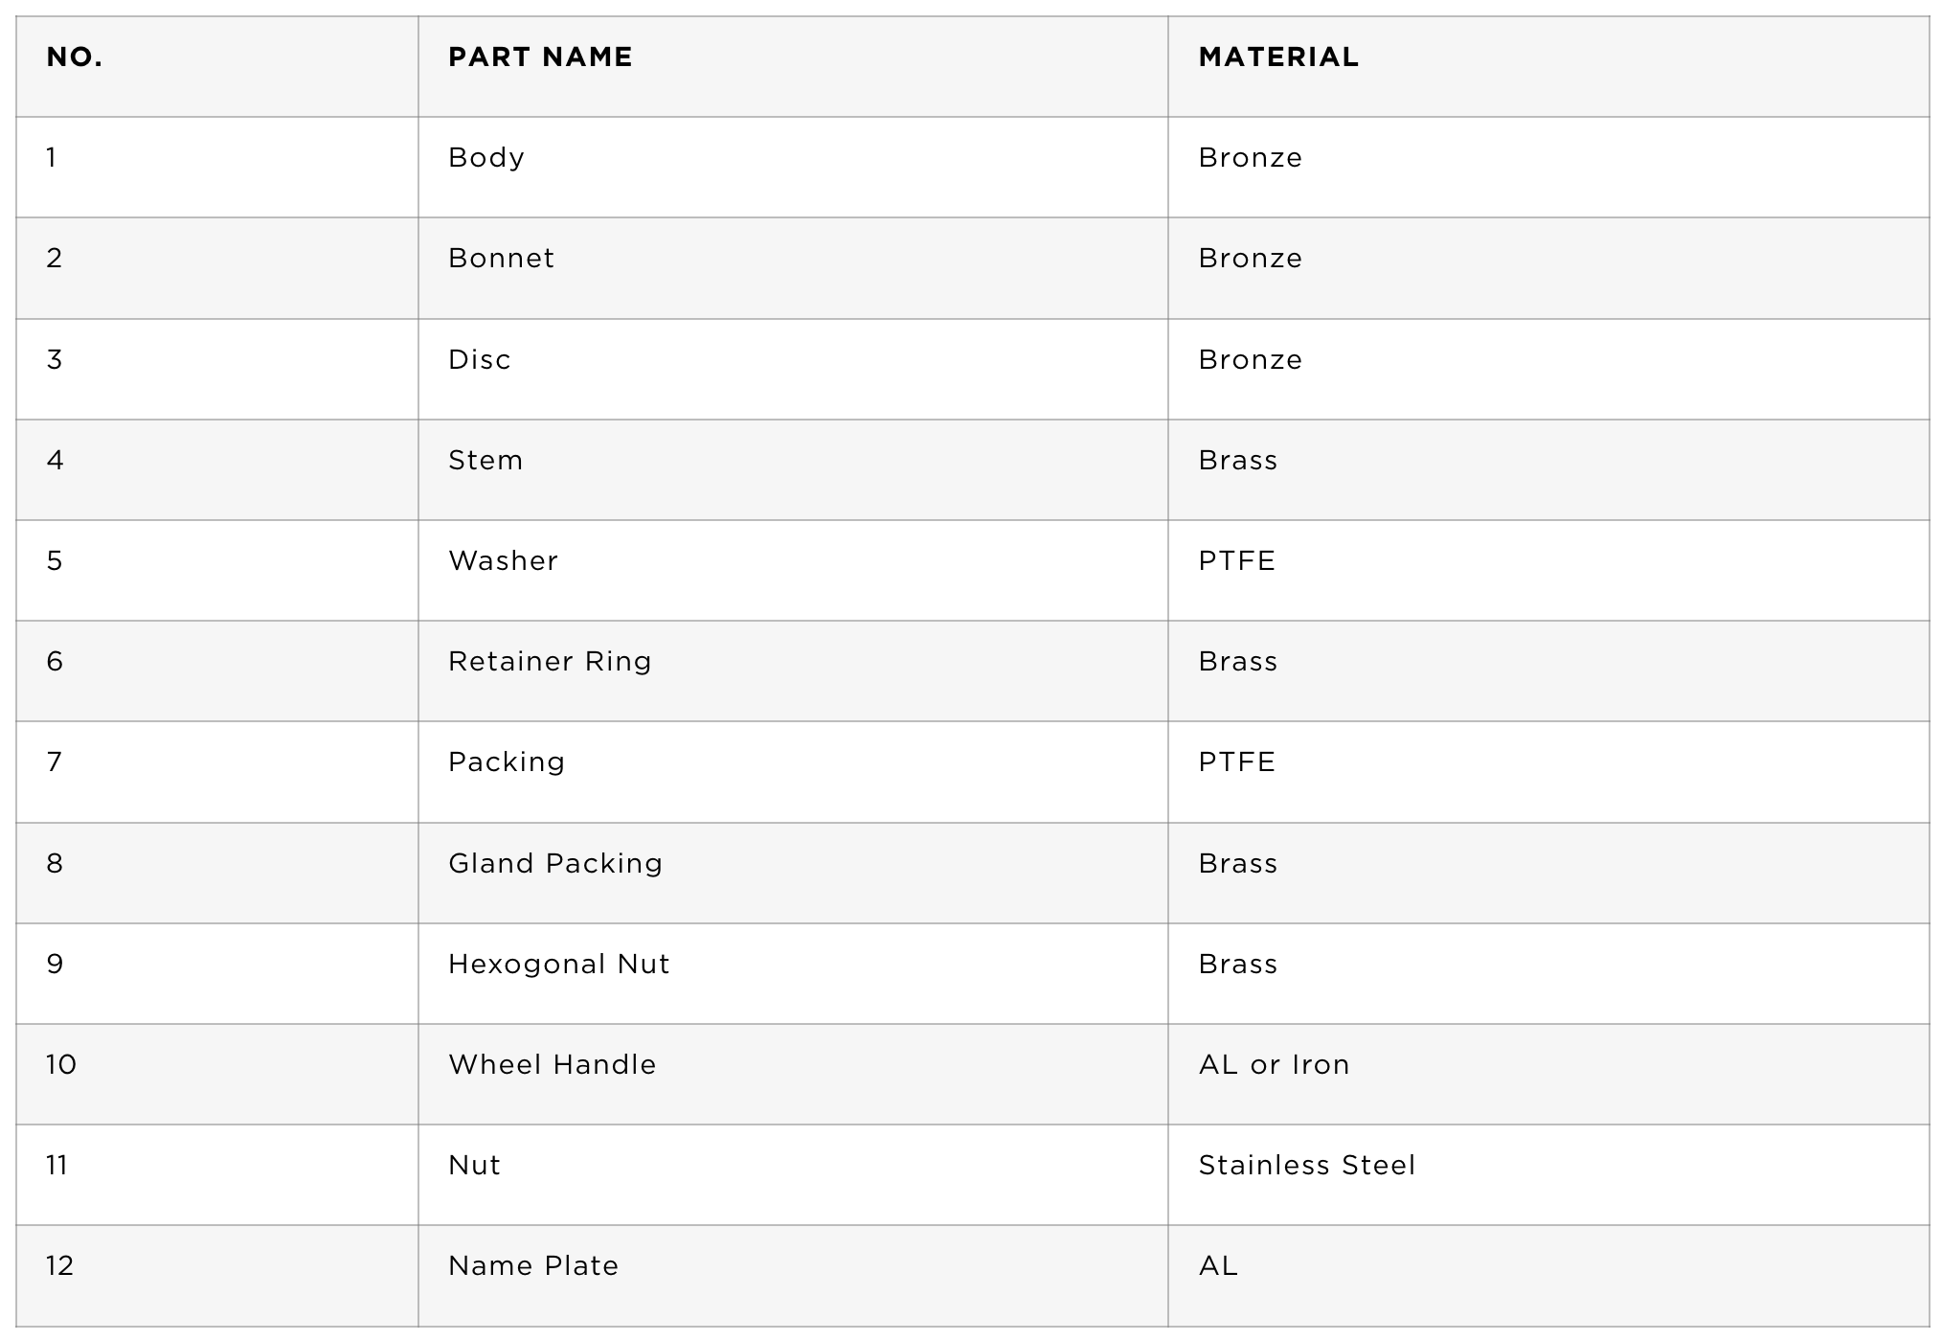
Task: Select the Packing part name
Action: point(507,763)
